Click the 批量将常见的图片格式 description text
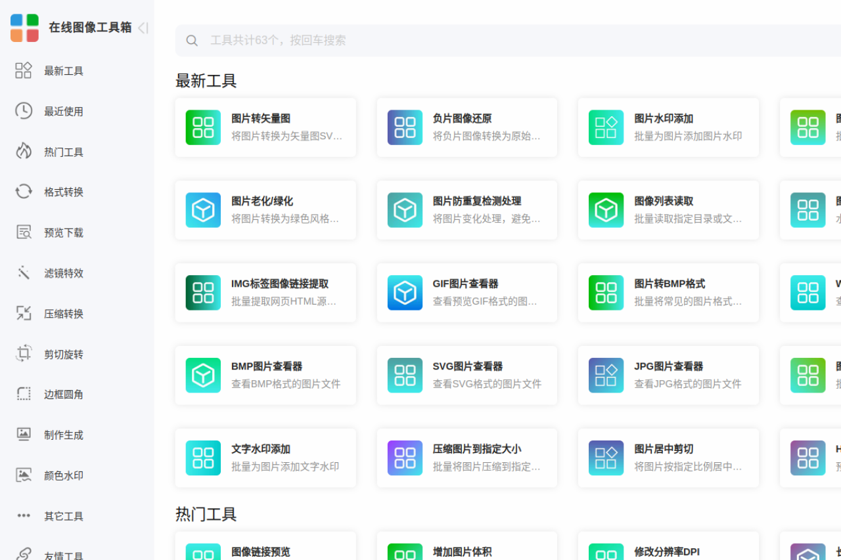Screen dimensions: 841x560 pyautogui.click(x=688, y=301)
